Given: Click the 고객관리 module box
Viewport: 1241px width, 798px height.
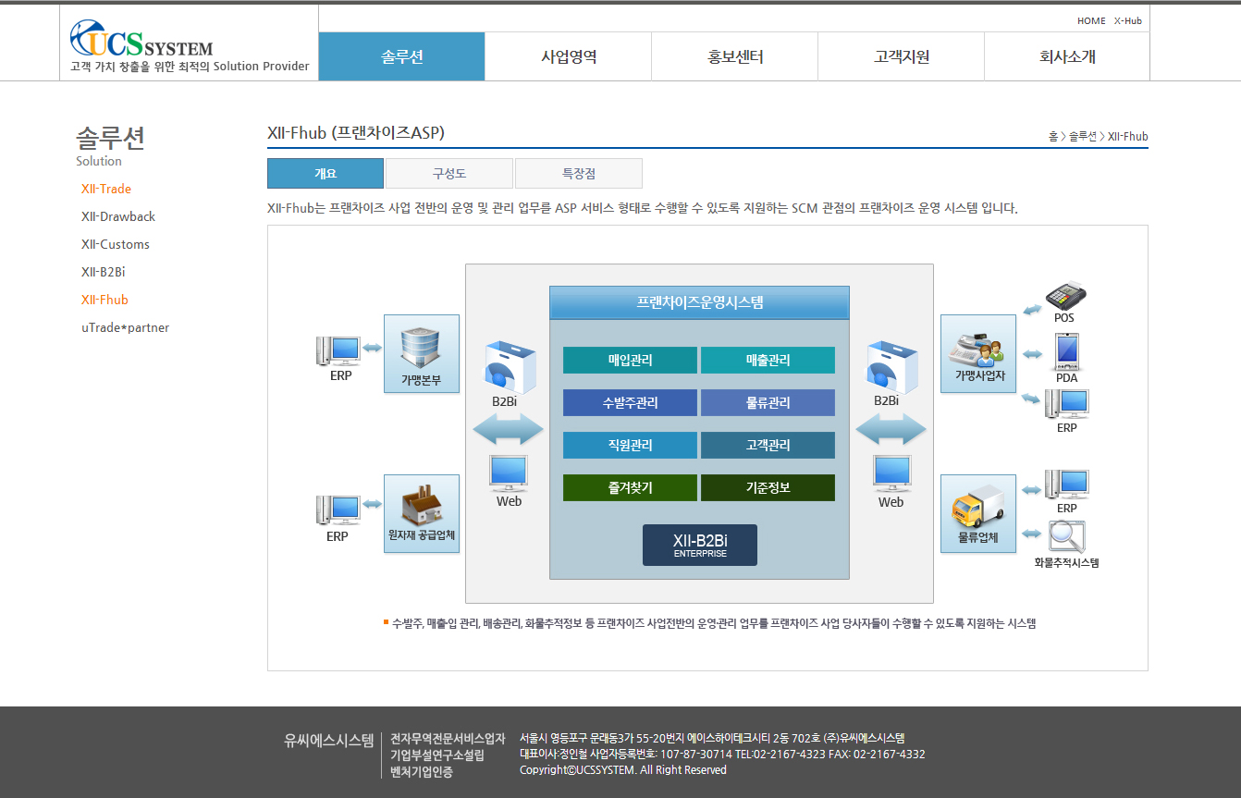Looking at the screenshot, I should [x=768, y=445].
